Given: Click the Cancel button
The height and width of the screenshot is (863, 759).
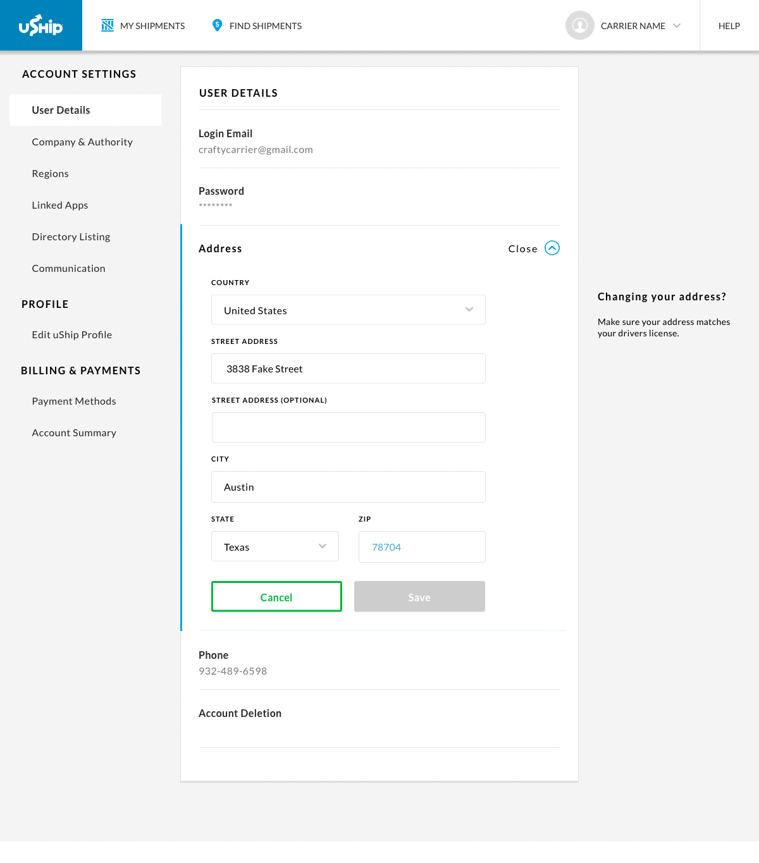Looking at the screenshot, I should [276, 596].
